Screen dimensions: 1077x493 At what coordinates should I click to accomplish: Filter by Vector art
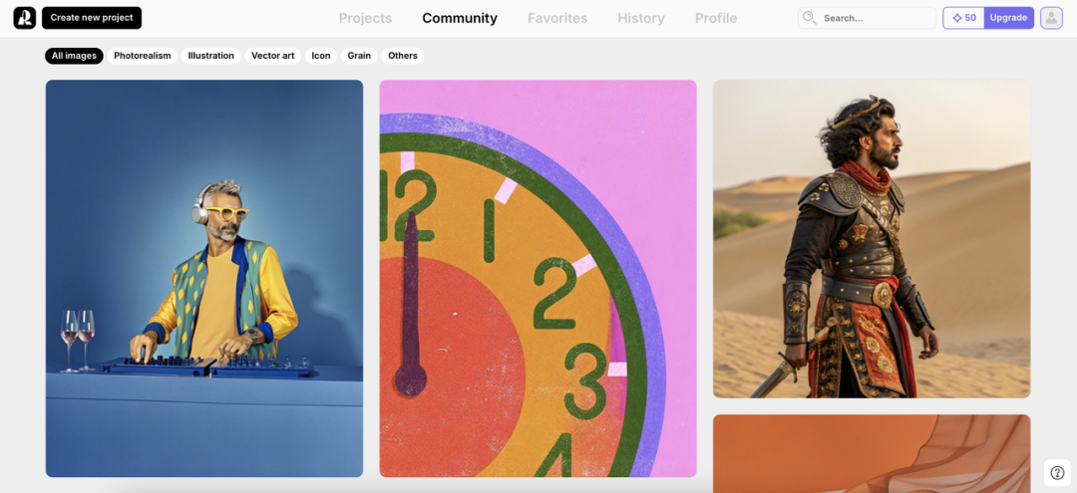point(272,56)
